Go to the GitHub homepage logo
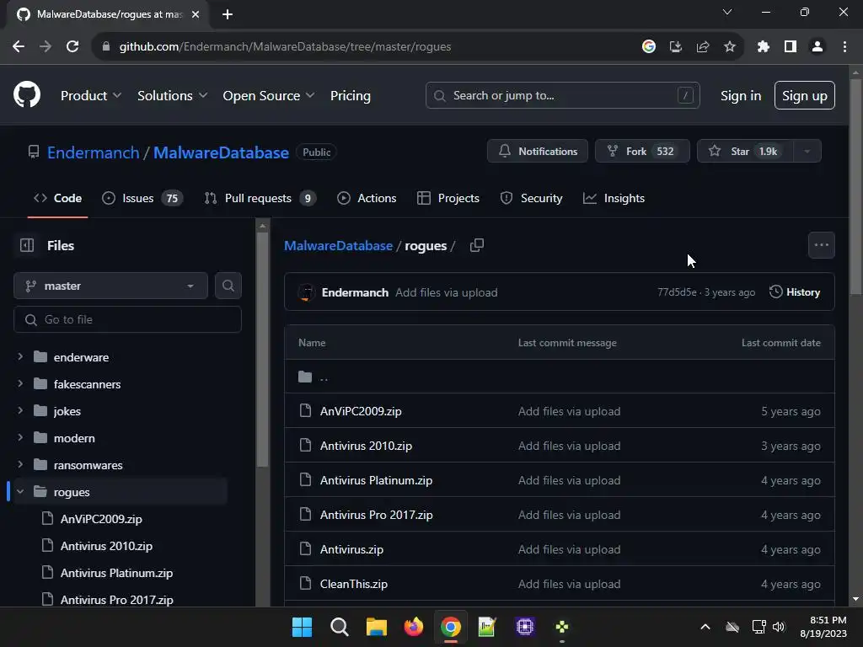863x647 pixels. 27,94
